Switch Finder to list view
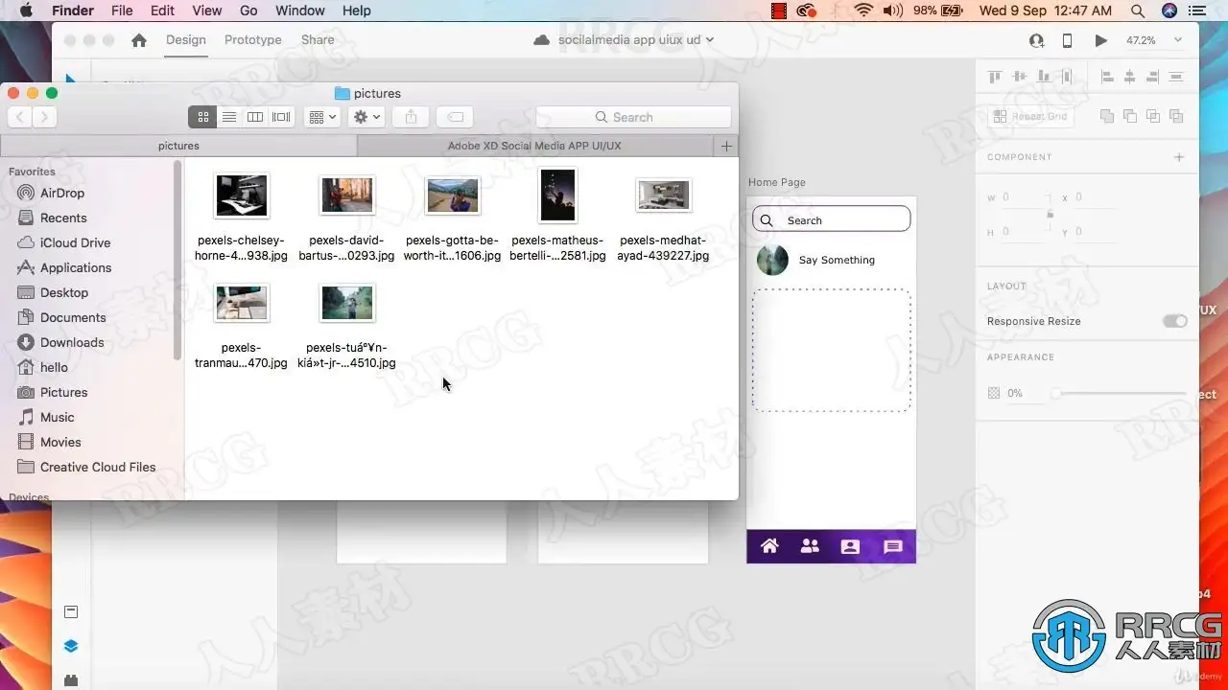Screen dimensions: 1228x690 tap(229, 117)
